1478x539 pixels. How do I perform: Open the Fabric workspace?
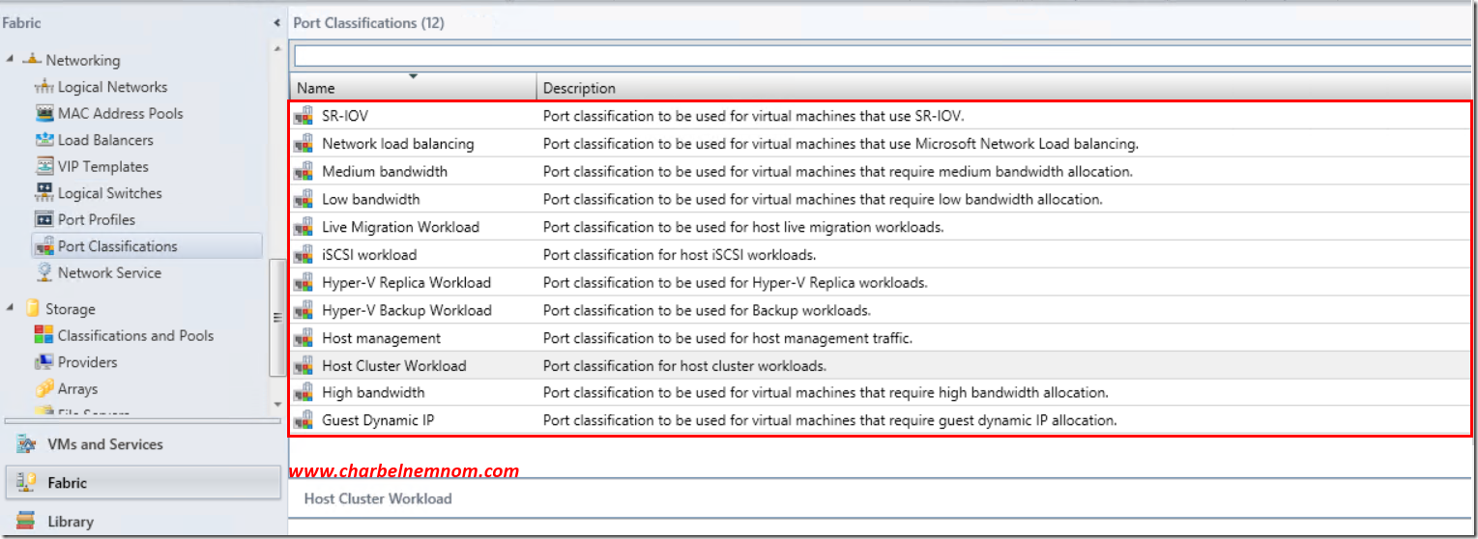[143, 483]
